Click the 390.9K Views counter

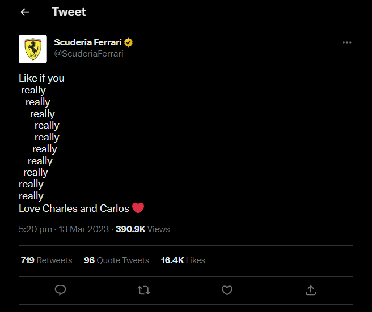[x=143, y=229]
